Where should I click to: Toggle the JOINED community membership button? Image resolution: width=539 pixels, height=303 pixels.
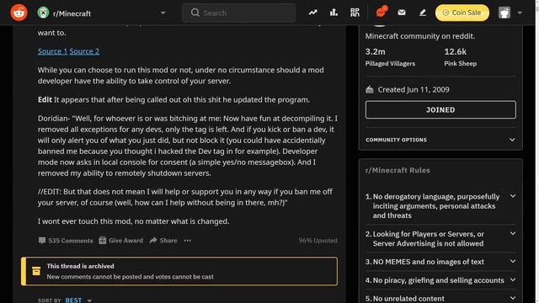pyautogui.click(x=440, y=110)
